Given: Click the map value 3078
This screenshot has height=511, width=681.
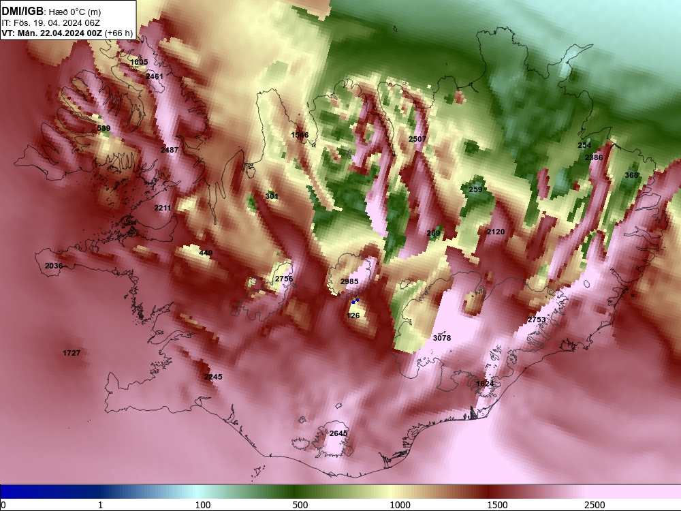Looking at the screenshot, I should click(x=442, y=338).
